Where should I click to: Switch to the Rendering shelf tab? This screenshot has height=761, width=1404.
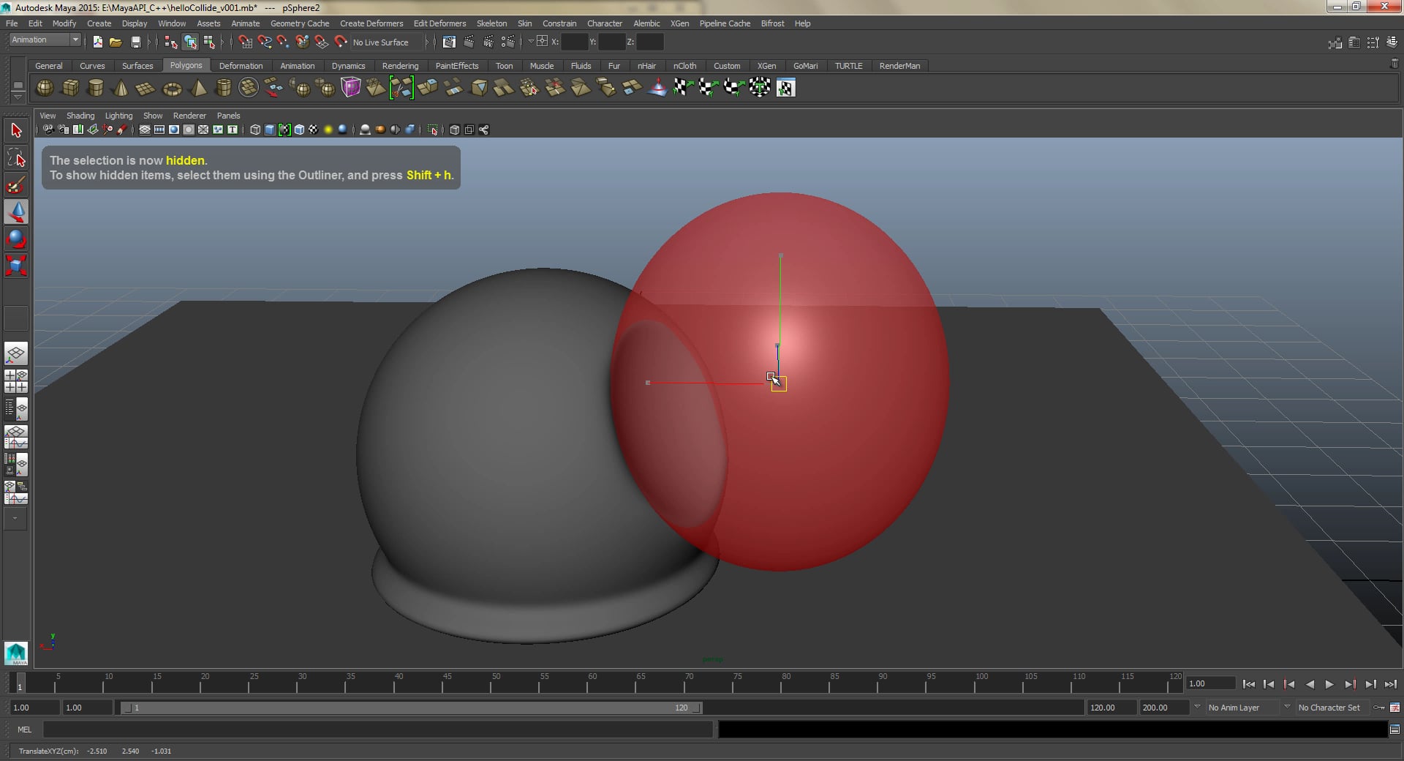tap(401, 66)
